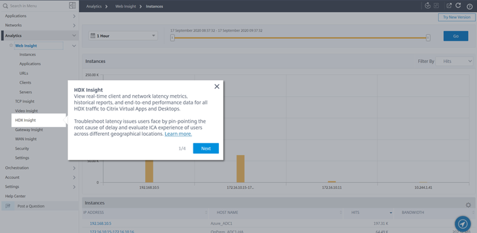
Task: Open the Learn more link
Action: [178, 134]
